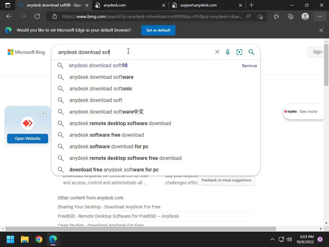The width and height of the screenshot is (329, 247).
Task: Search using an image icon
Action: point(239,52)
